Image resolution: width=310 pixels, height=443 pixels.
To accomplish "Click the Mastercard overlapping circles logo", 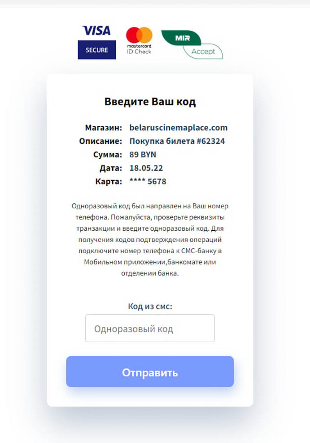I will coord(139,35).
